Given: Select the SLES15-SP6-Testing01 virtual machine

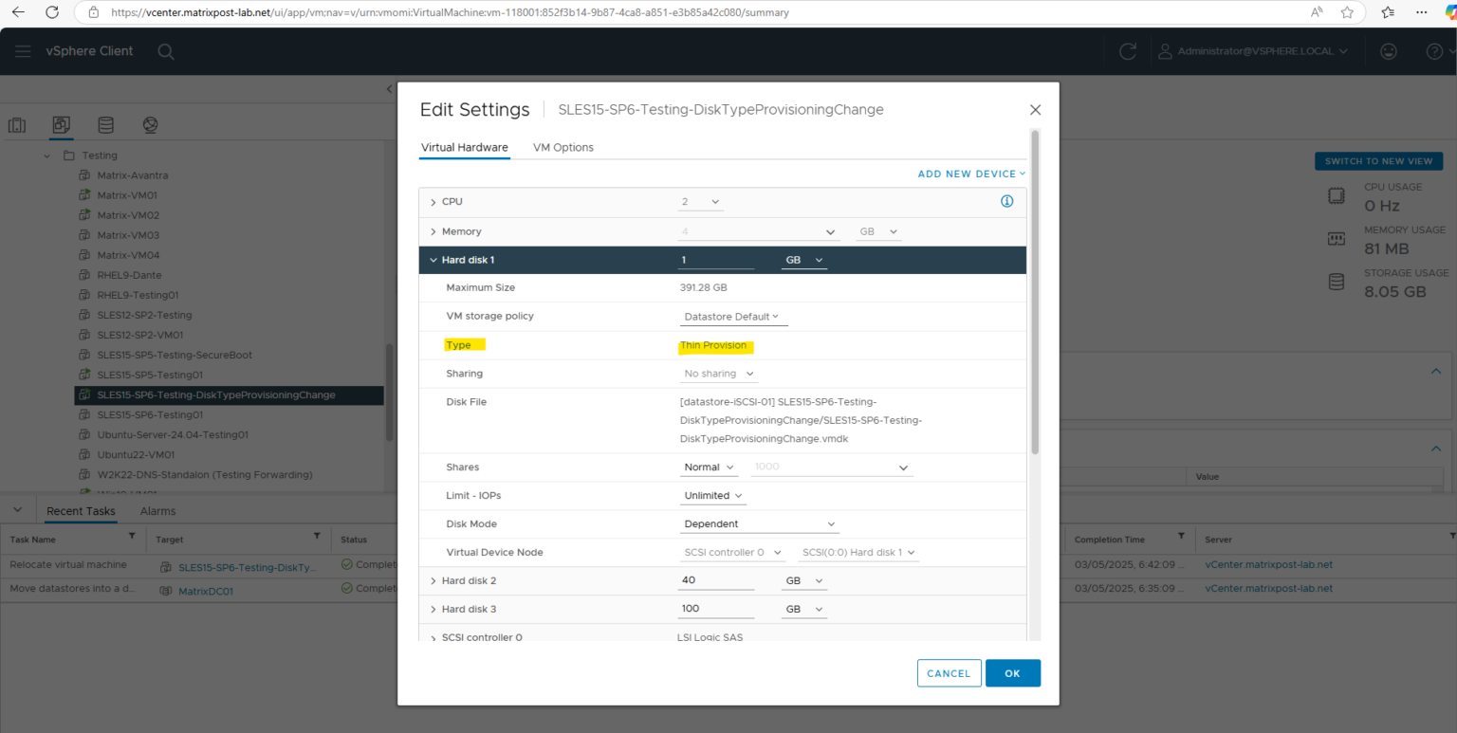Looking at the screenshot, I should [x=148, y=414].
